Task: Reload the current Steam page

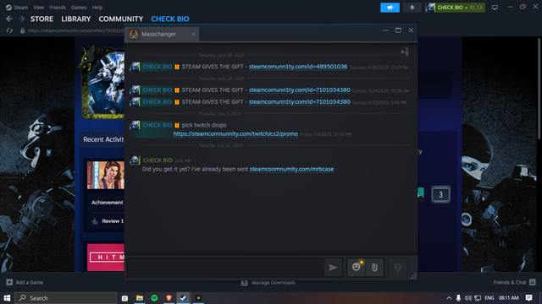Action: [9, 30]
